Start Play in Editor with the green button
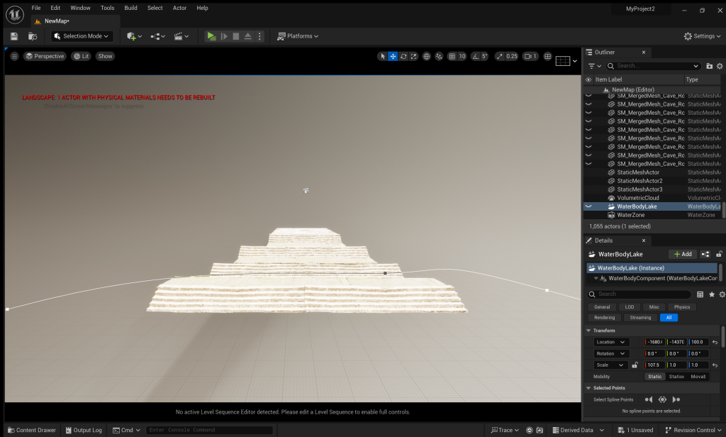 click(x=211, y=36)
